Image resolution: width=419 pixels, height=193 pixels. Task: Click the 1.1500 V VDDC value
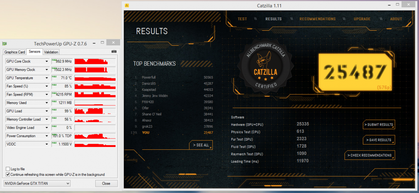point(62,144)
